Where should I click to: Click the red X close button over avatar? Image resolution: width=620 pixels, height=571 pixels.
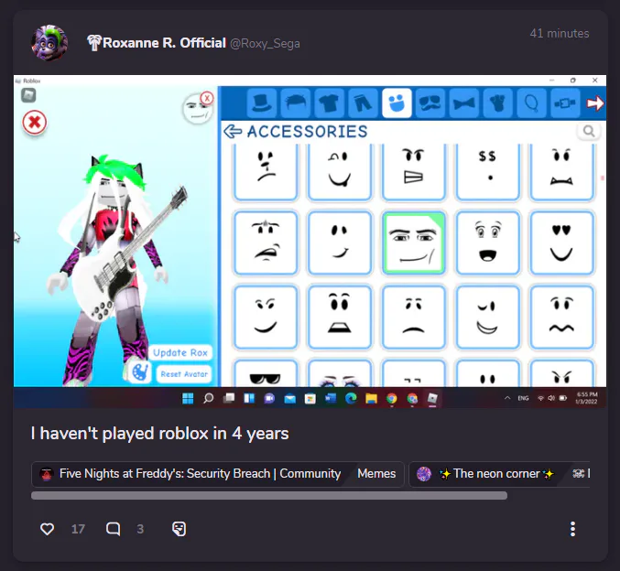35,123
